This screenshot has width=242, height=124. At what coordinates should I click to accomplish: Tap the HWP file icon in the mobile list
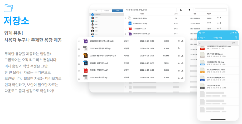[x=202, y=63]
